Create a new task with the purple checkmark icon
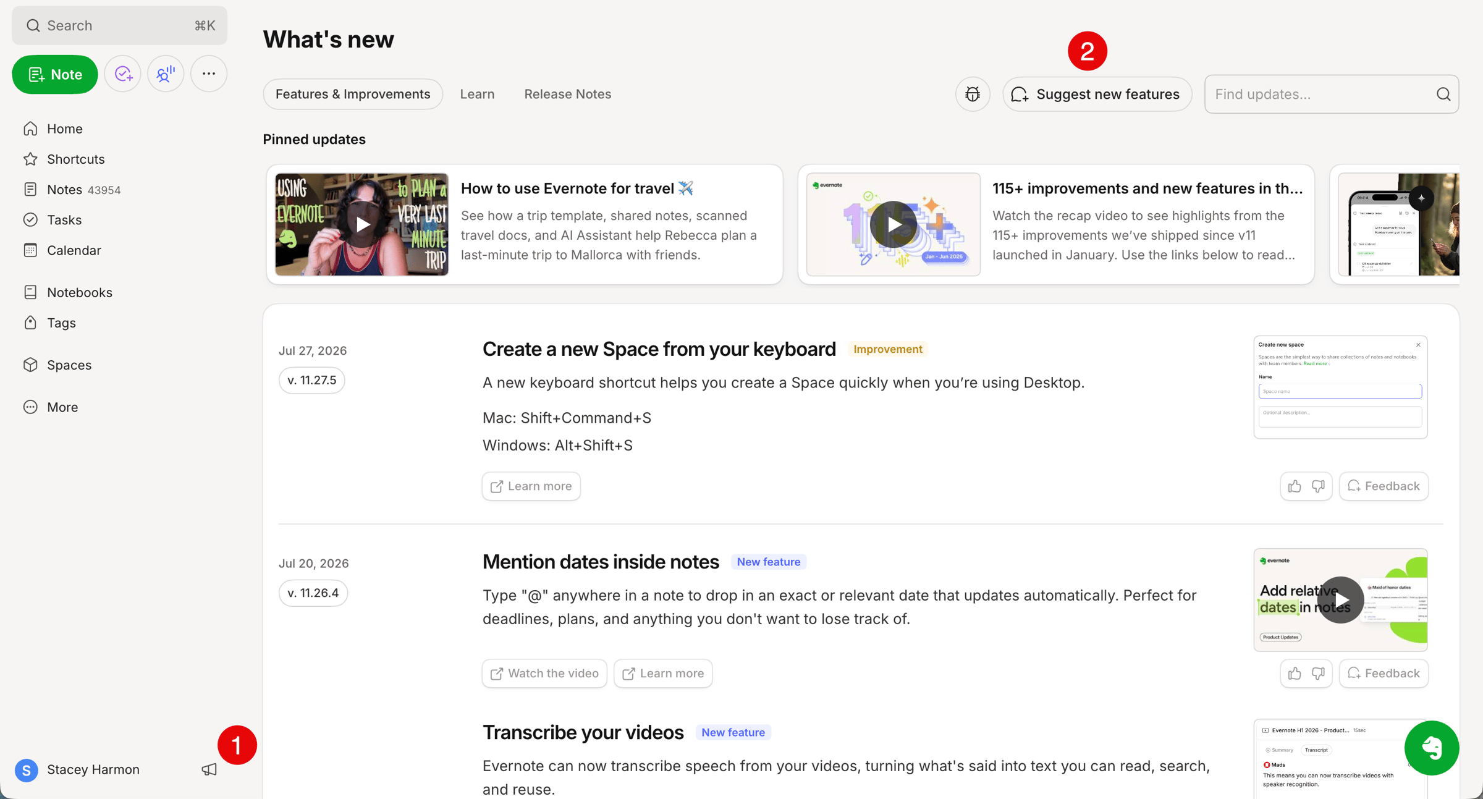1483x799 pixels. tap(123, 74)
